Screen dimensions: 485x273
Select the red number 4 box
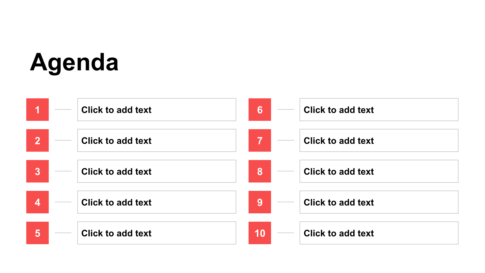coord(37,202)
